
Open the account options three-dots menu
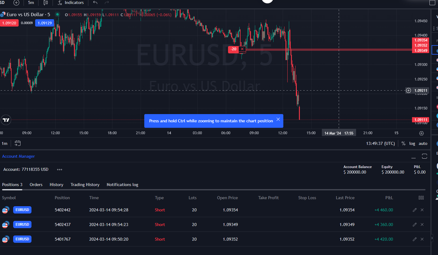coord(59,170)
